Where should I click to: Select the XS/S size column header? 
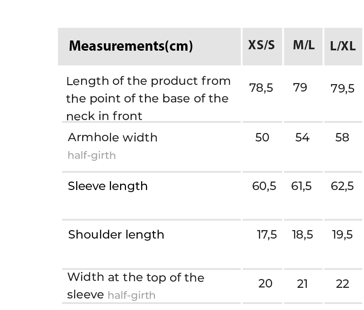tap(262, 45)
